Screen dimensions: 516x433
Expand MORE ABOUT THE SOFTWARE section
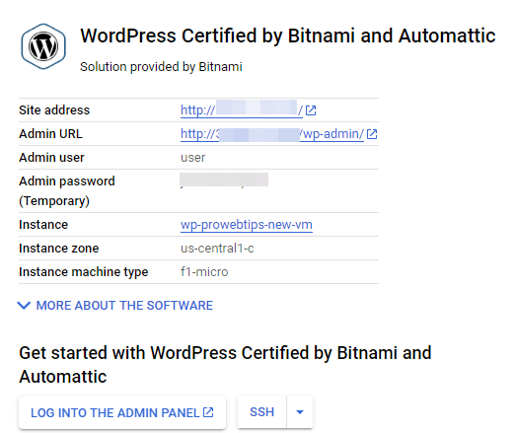click(115, 306)
